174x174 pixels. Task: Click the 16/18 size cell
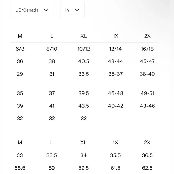click(x=147, y=49)
